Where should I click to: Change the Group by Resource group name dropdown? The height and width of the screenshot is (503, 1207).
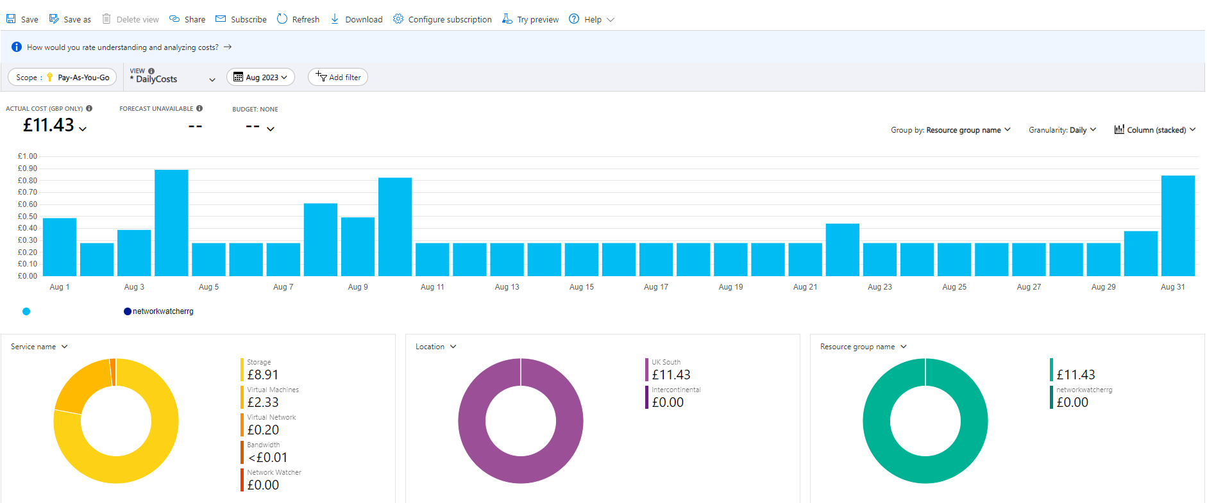950,130
